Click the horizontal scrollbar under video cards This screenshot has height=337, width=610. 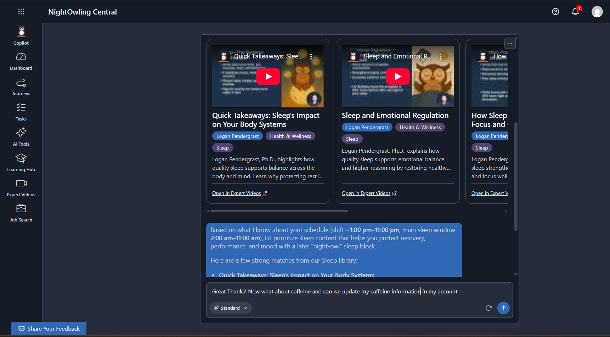coord(279,211)
